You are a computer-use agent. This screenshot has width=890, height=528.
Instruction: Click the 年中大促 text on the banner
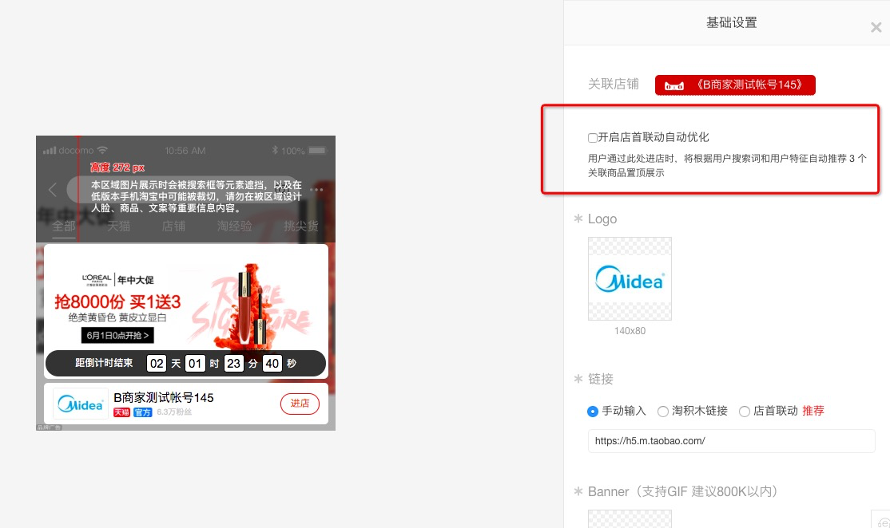[136, 280]
